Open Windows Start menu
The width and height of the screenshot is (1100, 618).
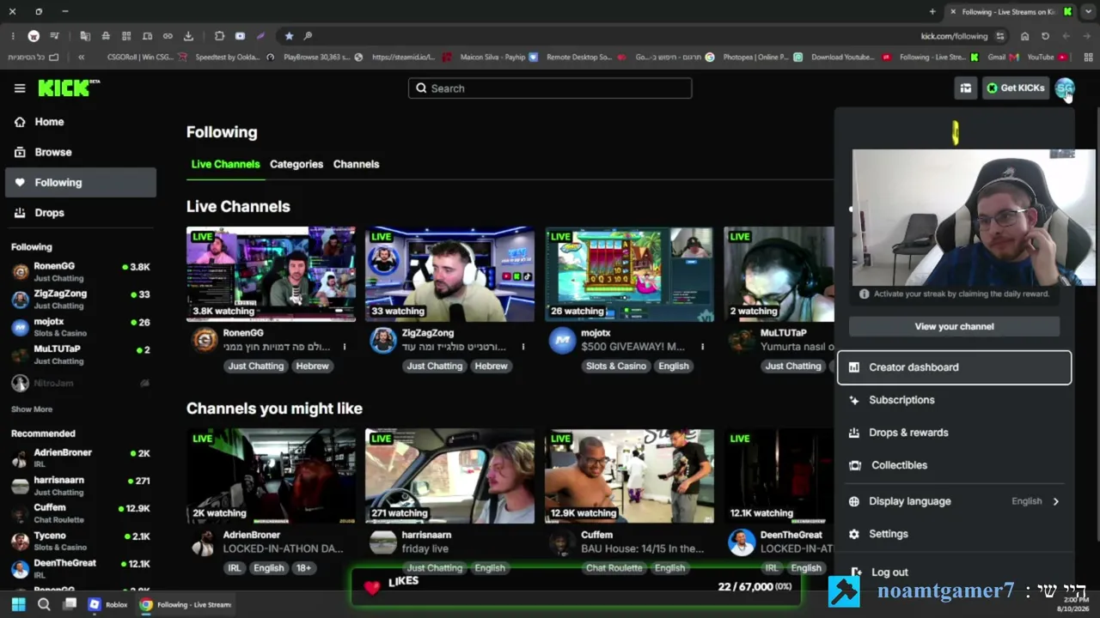[18, 604]
